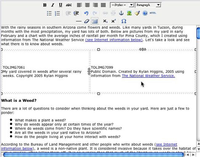Open the Paragraph format dropdown
The height and width of the screenshot is (157, 200).
(x=148, y=5)
